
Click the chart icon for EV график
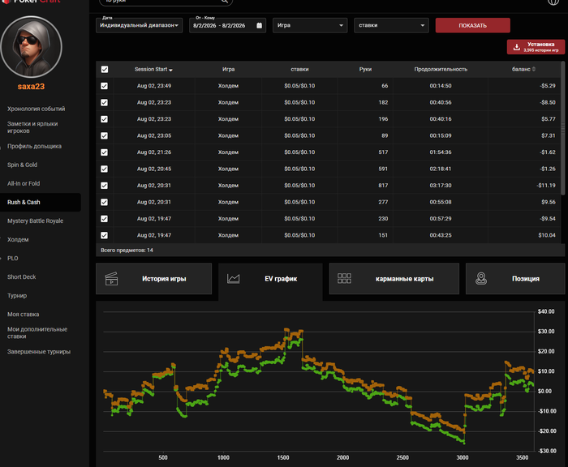(234, 279)
